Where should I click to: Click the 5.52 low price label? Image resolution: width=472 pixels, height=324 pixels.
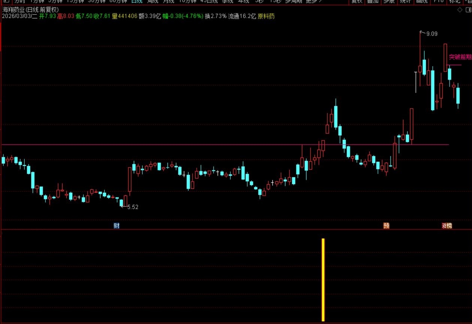pyautogui.click(x=133, y=207)
